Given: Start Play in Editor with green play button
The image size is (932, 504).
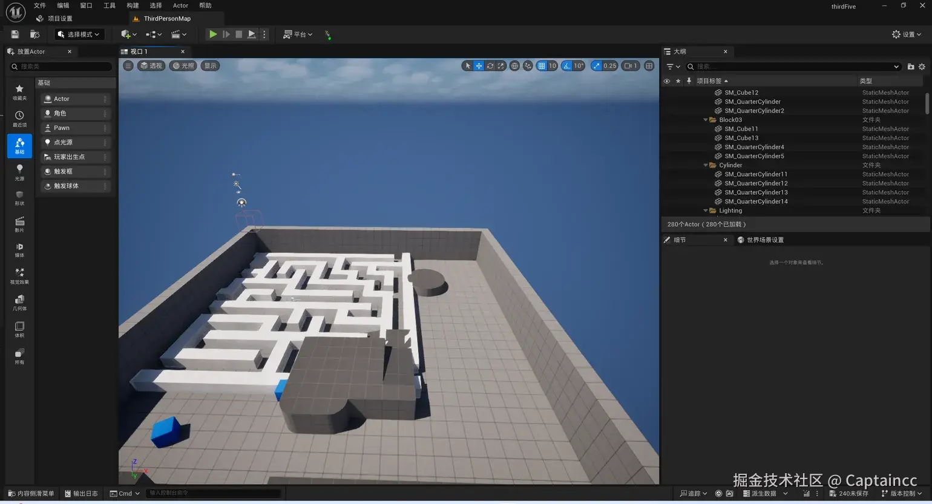Looking at the screenshot, I should (x=213, y=34).
